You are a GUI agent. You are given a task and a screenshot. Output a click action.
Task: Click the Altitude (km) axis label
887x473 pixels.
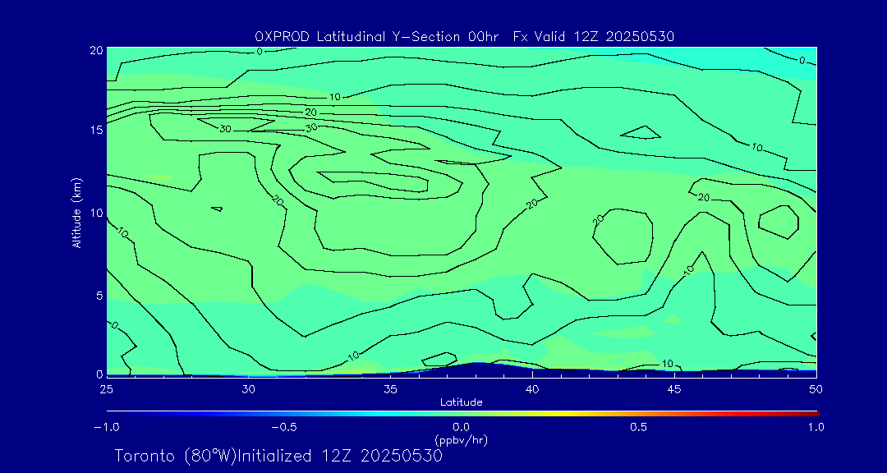(x=76, y=213)
